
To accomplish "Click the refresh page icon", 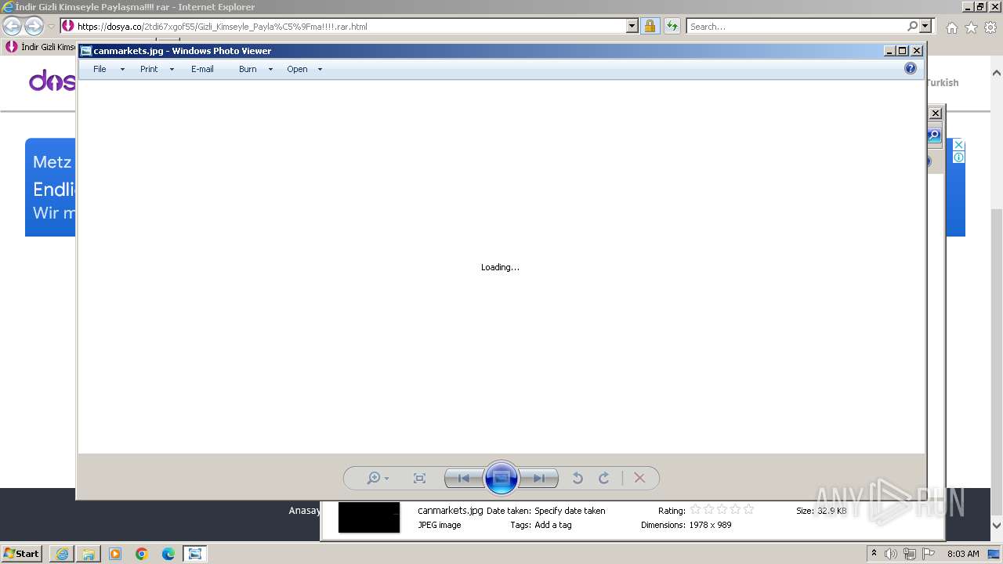I will 672,26.
